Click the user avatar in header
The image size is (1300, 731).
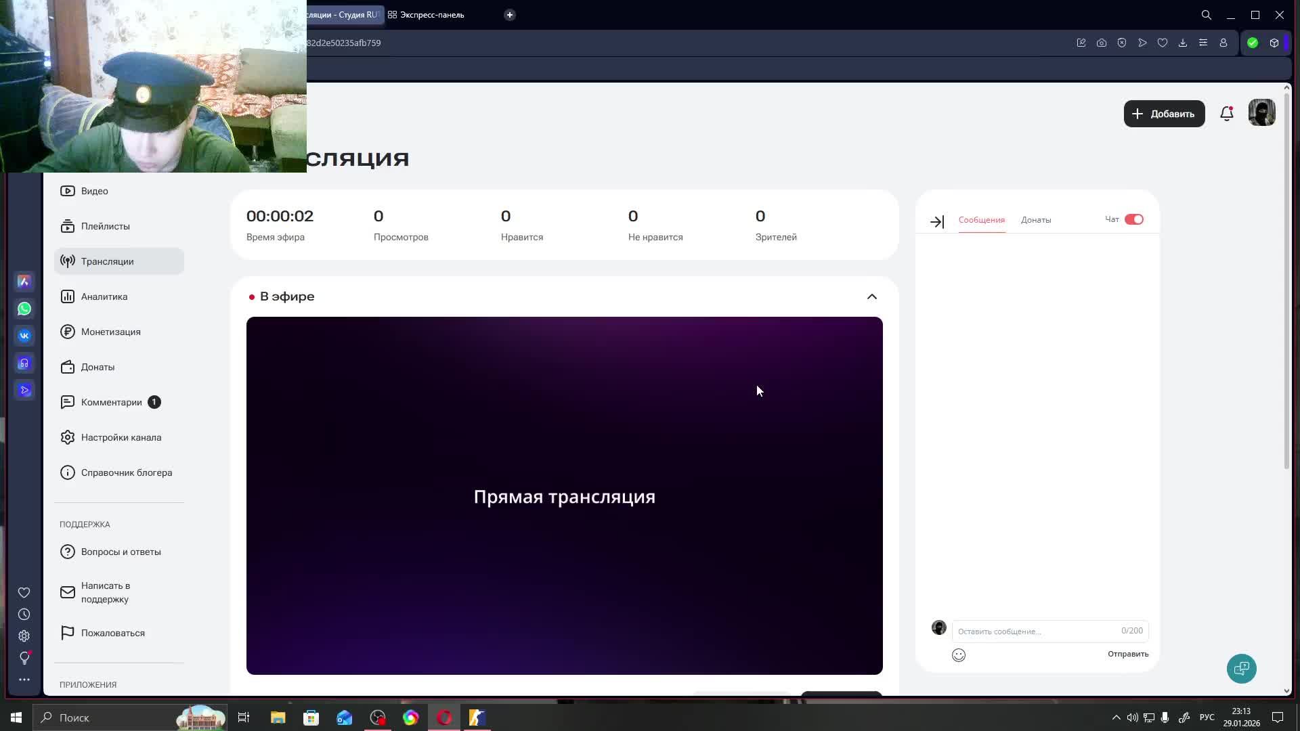click(1261, 113)
